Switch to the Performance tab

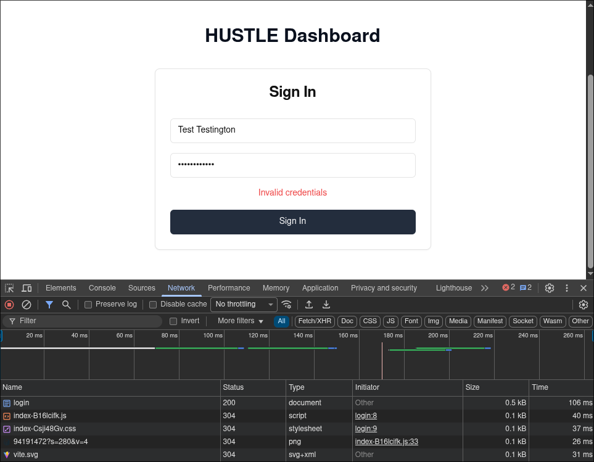(x=229, y=288)
